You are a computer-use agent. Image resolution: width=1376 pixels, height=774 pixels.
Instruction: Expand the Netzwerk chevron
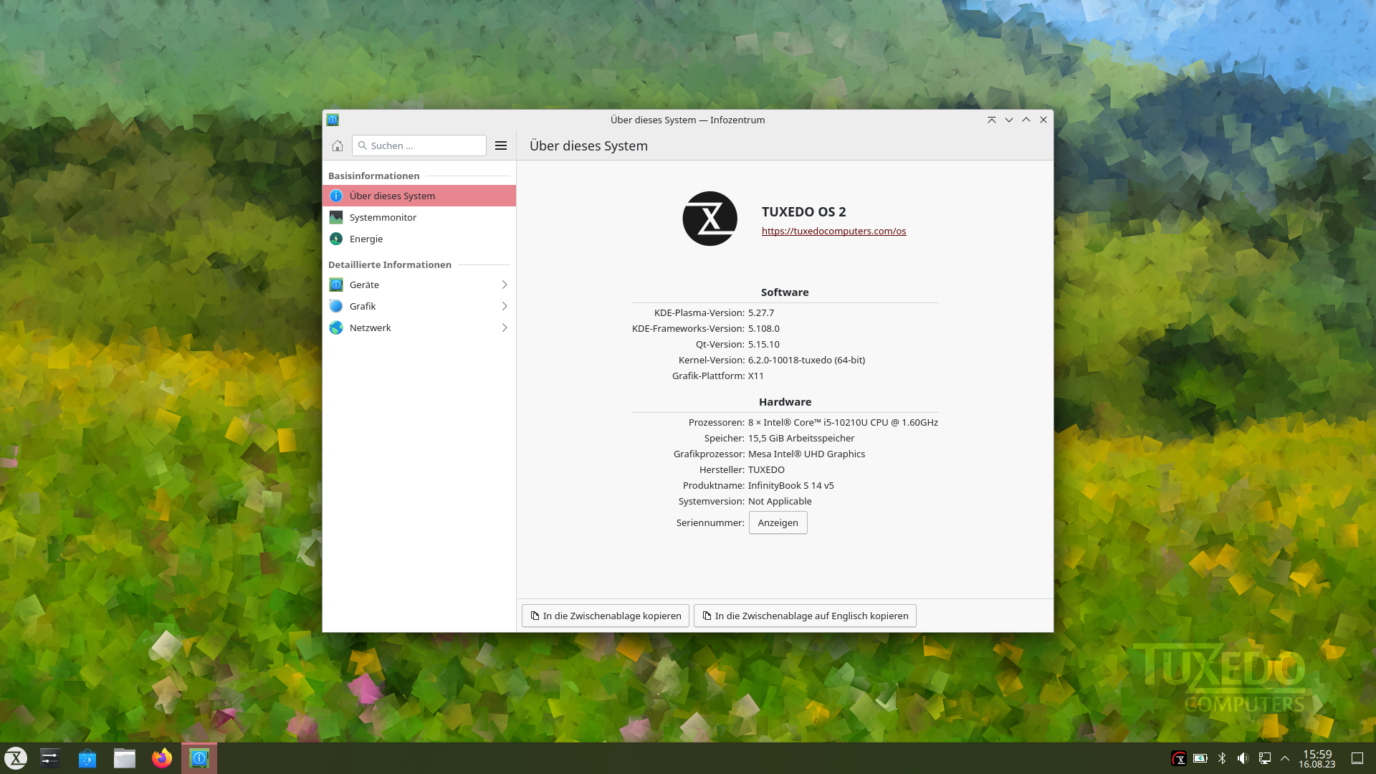(x=505, y=328)
